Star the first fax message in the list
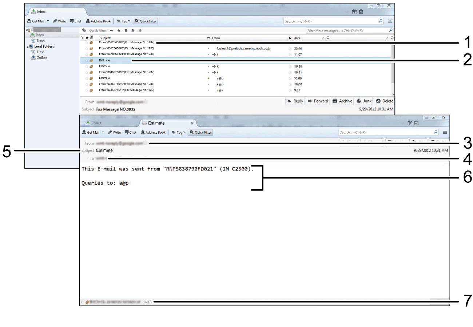 point(87,43)
